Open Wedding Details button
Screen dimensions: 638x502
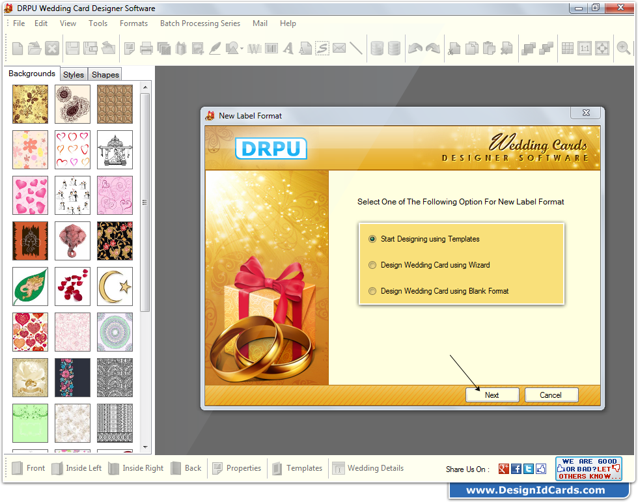(368, 468)
